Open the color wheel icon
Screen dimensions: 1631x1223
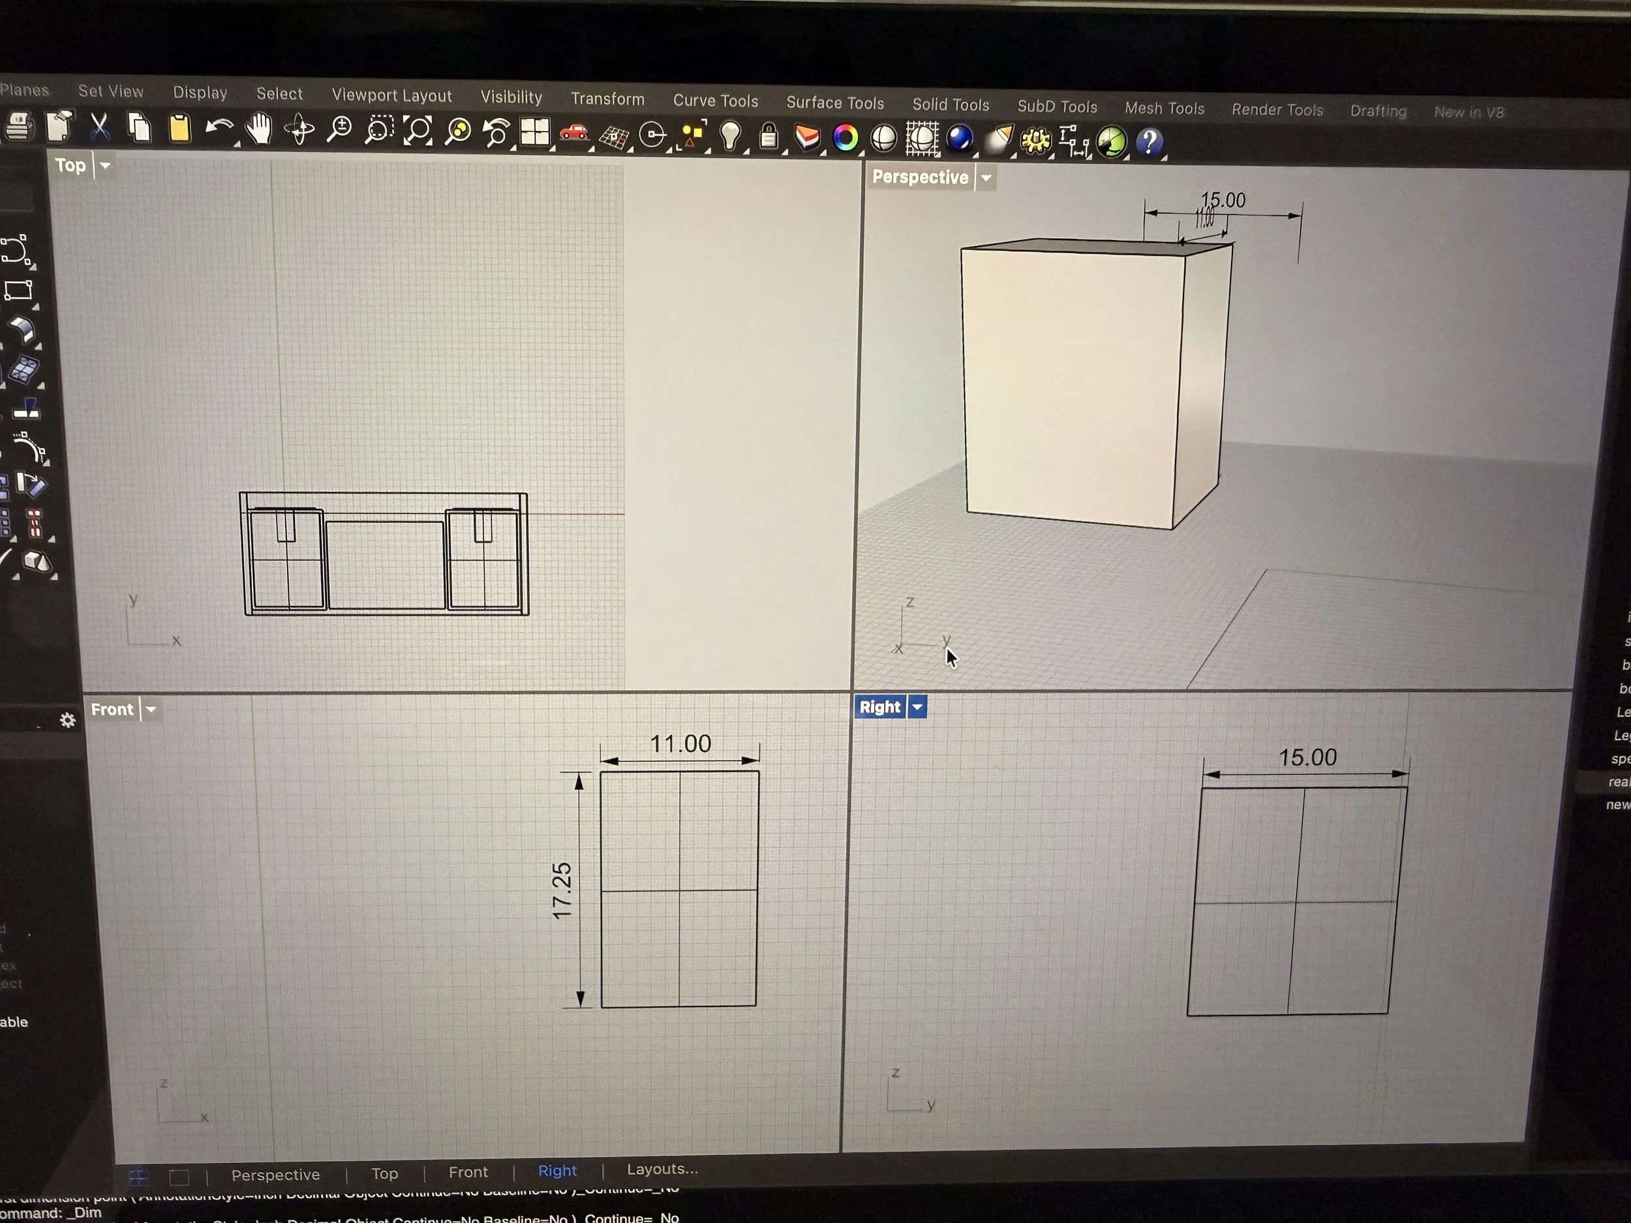pyautogui.click(x=846, y=138)
